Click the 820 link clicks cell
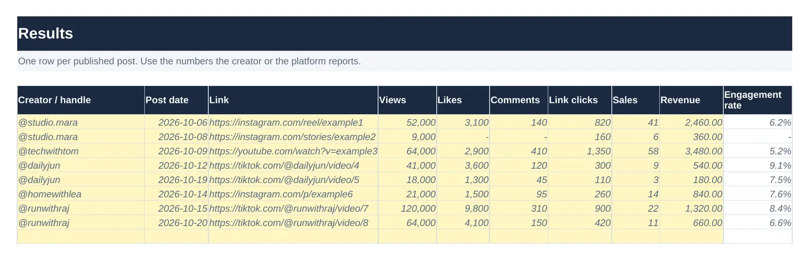Screen dimensions: 809x260 [580, 122]
